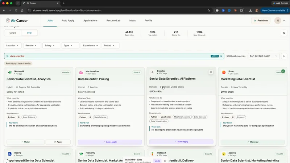290x163 pixels.
Task: Open Chrome extensions puzzle icon
Action: (241, 11)
